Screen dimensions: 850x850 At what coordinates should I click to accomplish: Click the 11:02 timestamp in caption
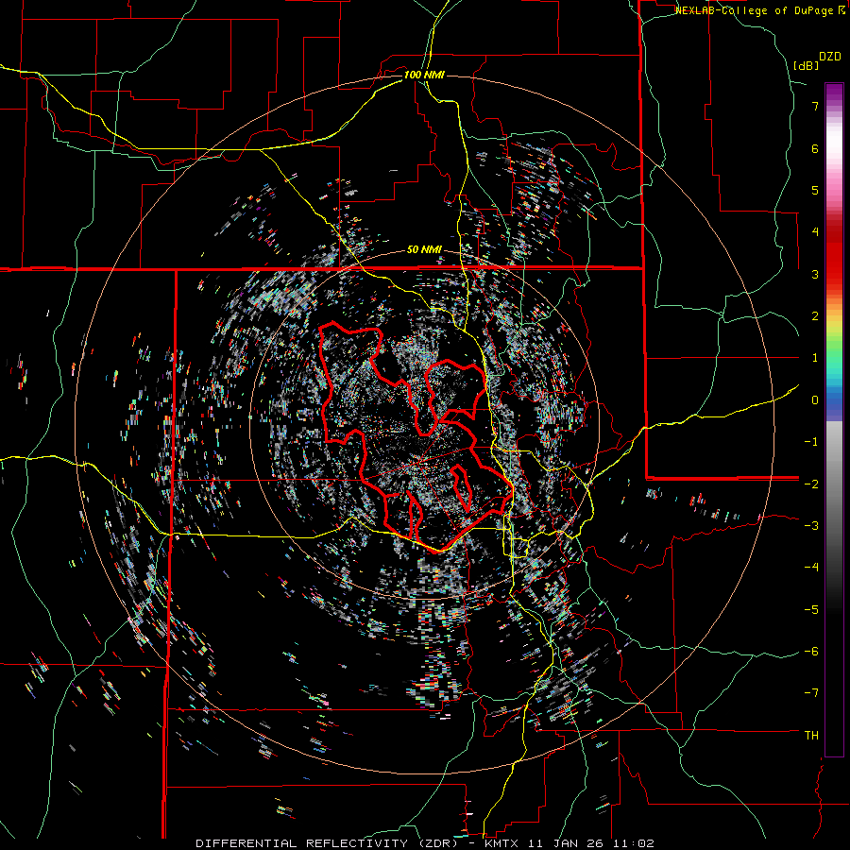[x=633, y=843]
